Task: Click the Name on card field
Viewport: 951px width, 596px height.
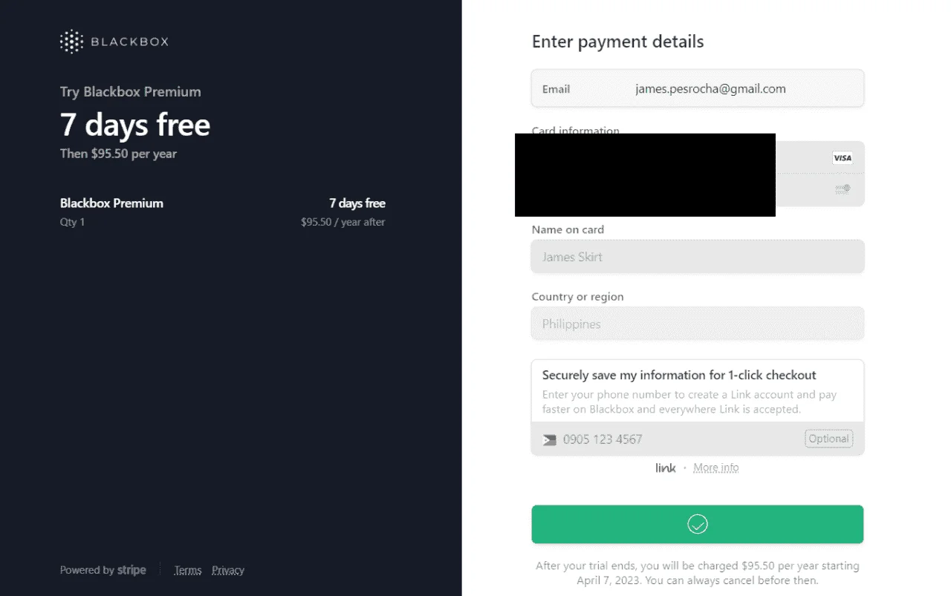Action: 698,257
